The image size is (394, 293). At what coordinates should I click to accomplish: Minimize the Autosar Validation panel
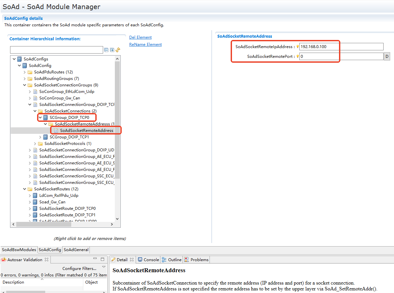95,259
